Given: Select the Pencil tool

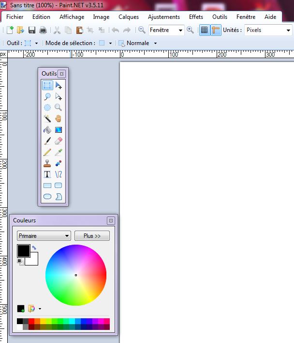Looking at the screenshot, I should [x=47, y=152].
